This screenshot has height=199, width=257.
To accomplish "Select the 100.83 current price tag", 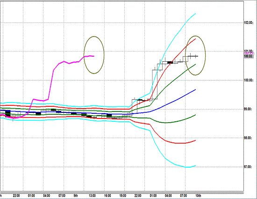I will [249, 56].
